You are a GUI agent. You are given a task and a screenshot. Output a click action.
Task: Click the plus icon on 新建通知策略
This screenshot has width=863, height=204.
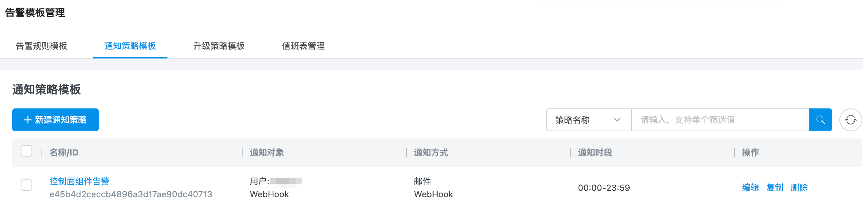(x=28, y=120)
